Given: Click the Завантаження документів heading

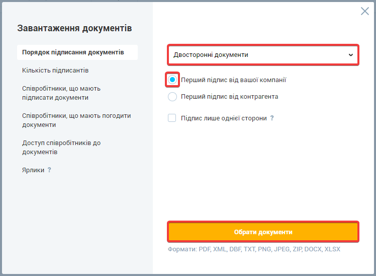Looking at the screenshot, I should [x=74, y=28].
